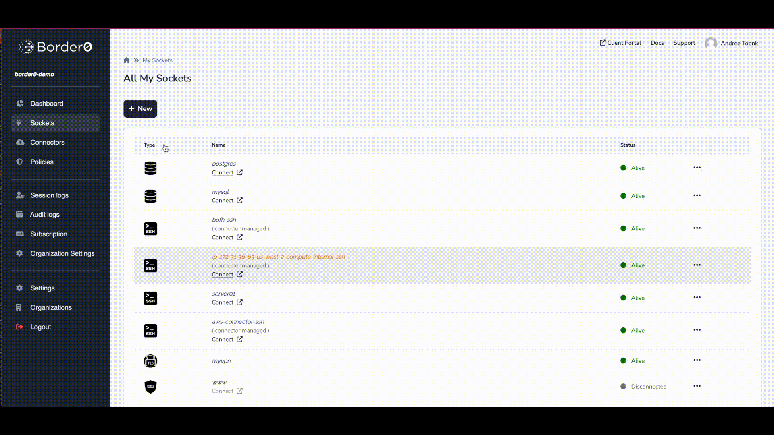This screenshot has width=774, height=435.
Task: Click the myvpn VPN socket icon
Action: [x=150, y=360]
